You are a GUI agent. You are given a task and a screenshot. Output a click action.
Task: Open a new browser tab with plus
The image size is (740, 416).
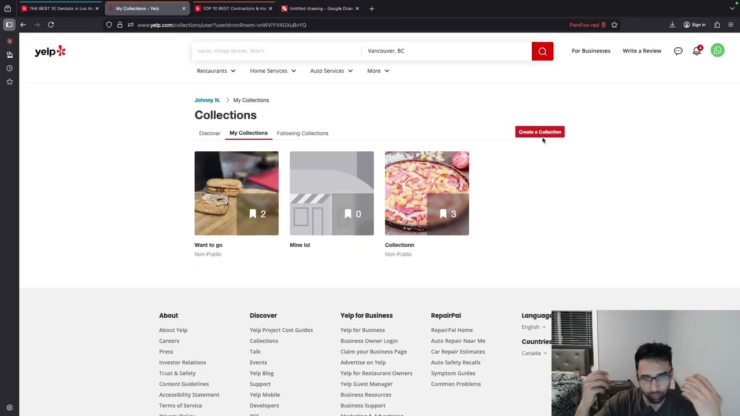tap(372, 9)
